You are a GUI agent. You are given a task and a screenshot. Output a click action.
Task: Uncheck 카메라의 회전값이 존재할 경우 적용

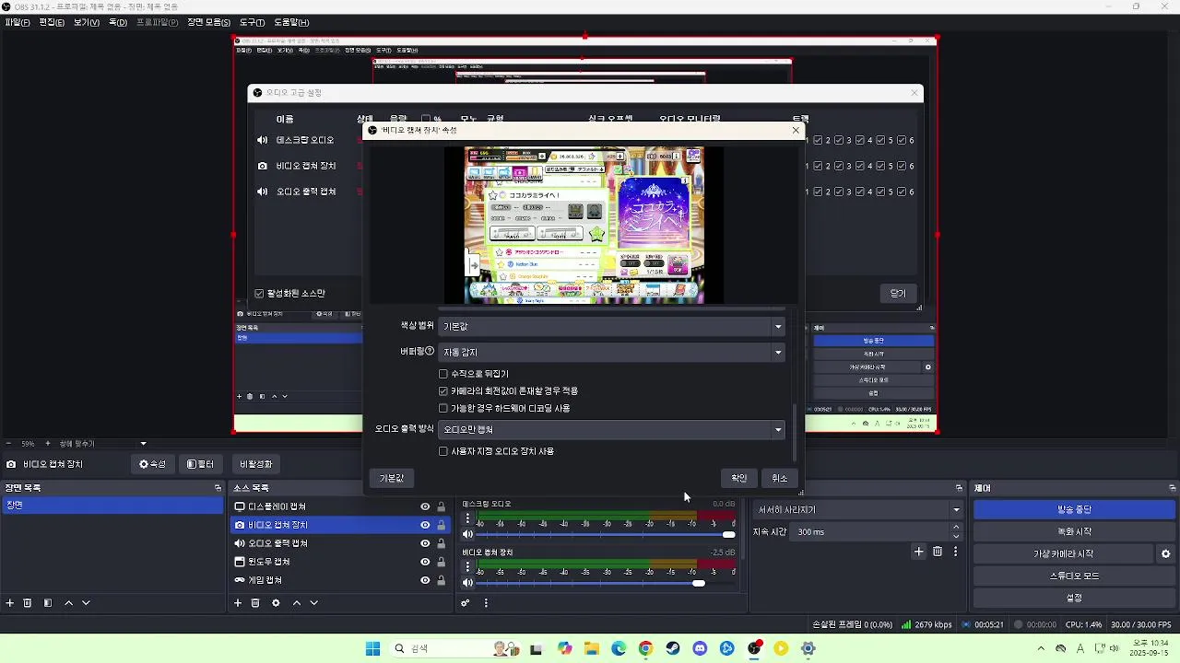pyautogui.click(x=443, y=390)
